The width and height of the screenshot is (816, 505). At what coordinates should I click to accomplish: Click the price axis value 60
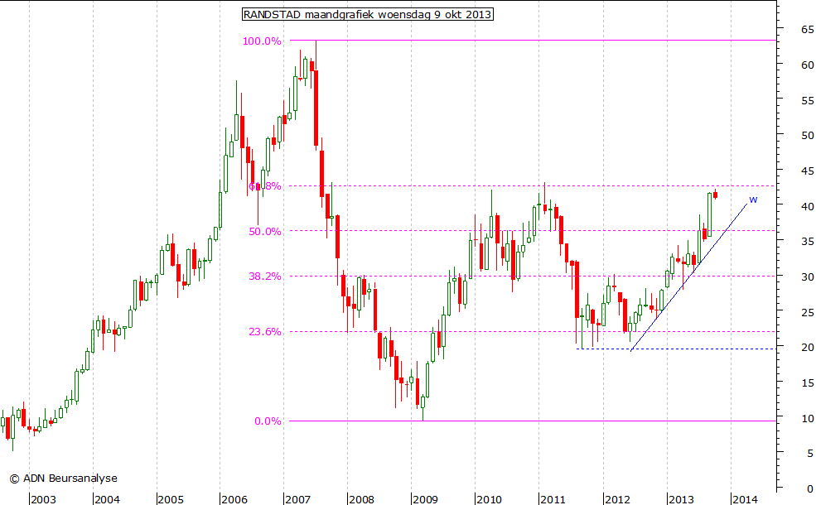(807, 65)
